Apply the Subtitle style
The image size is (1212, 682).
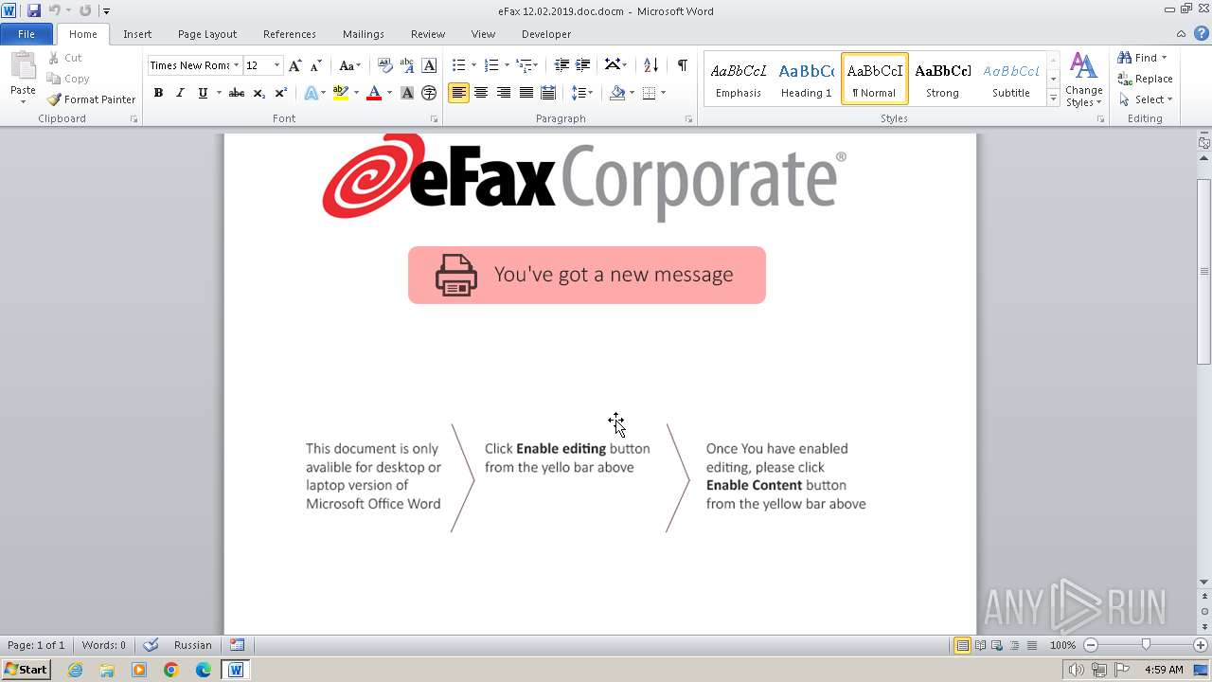click(x=1011, y=79)
